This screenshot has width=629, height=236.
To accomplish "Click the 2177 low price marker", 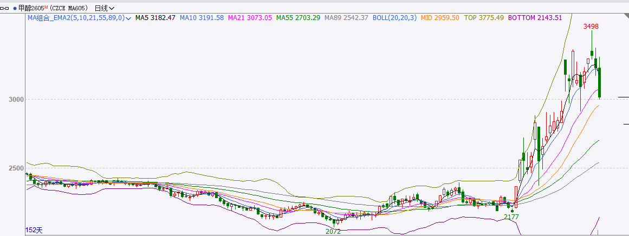I will [511, 217].
